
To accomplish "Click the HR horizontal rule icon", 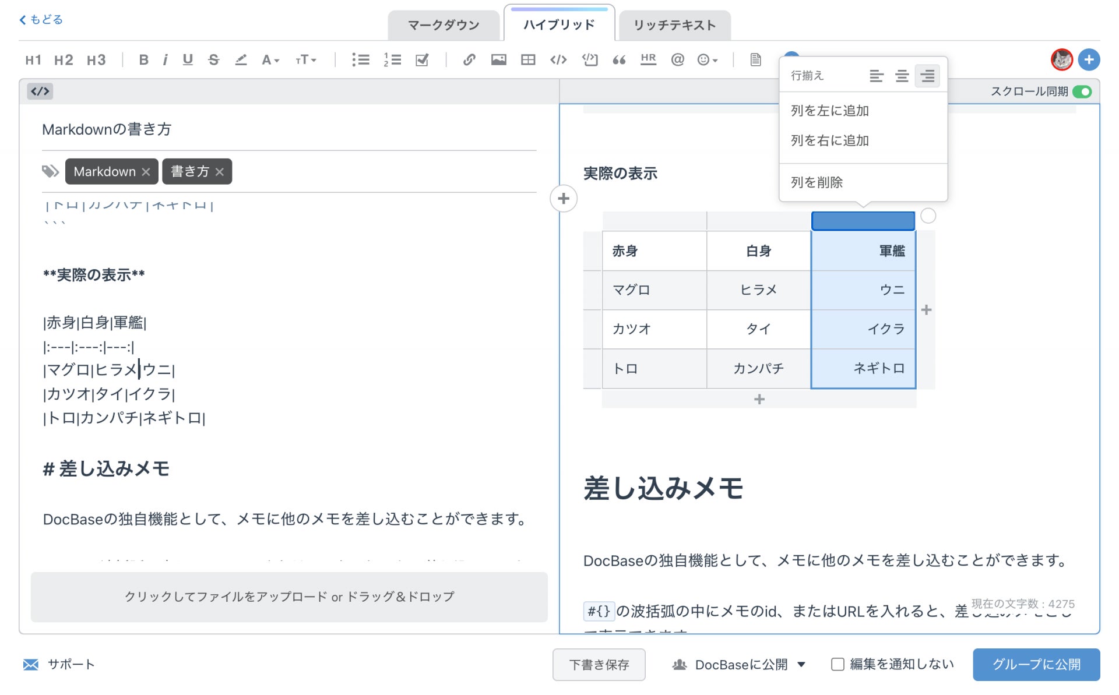I will pyautogui.click(x=648, y=59).
